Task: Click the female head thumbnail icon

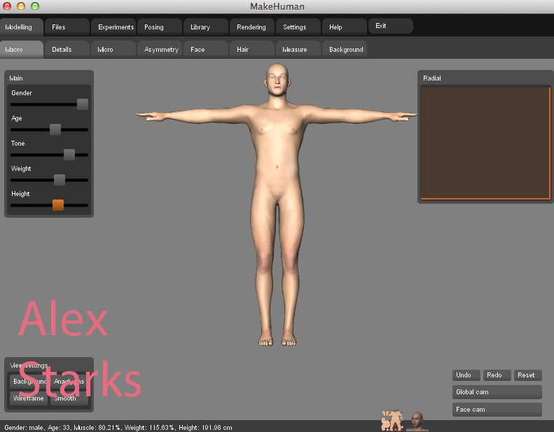Action: point(417,421)
